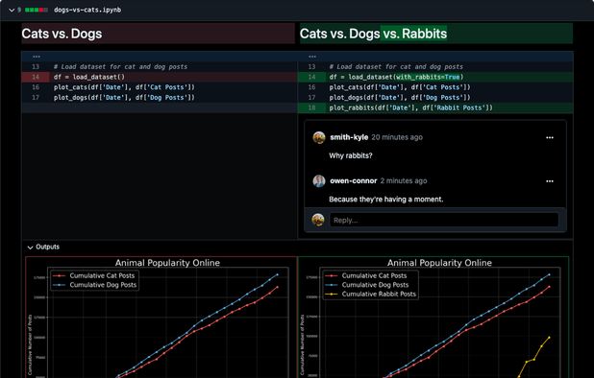The image size is (594, 378).
Task: Click 'Cumulative Rabbit Posts' legend entry
Action: click(371, 295)
